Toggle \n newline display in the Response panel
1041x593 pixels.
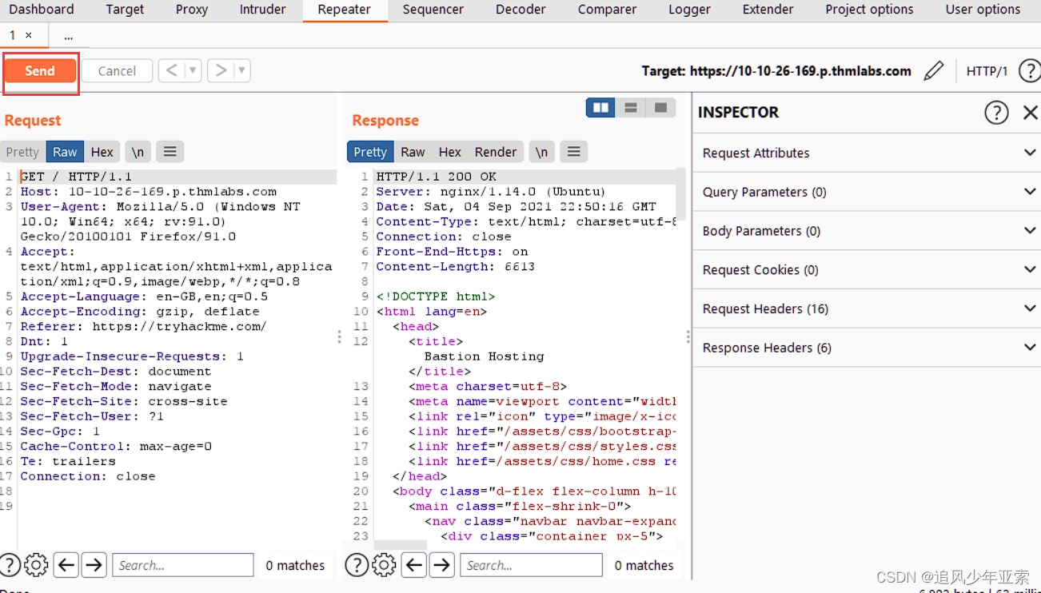coord(541,151)
